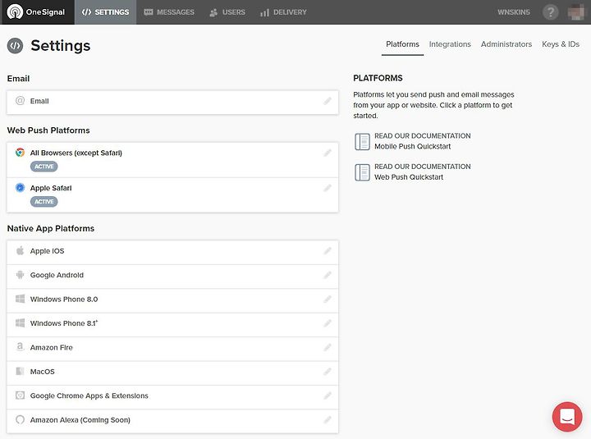Image resolution: width=591 pixels, height=439 pixels.
Task: Edit Email with the pencil icon
Action: [x=328, y=101]
